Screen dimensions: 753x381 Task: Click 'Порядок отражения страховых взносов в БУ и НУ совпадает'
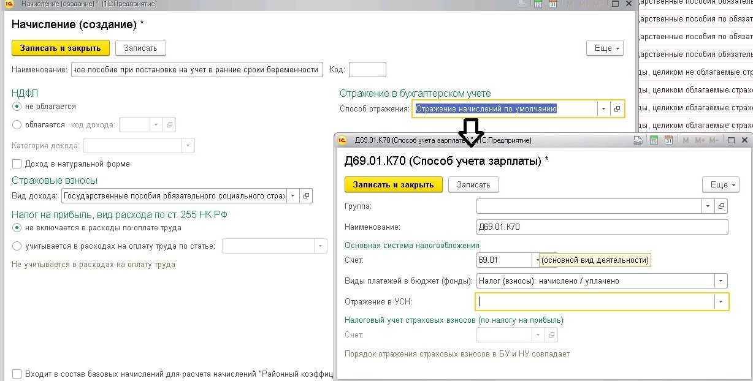point(457,354)
